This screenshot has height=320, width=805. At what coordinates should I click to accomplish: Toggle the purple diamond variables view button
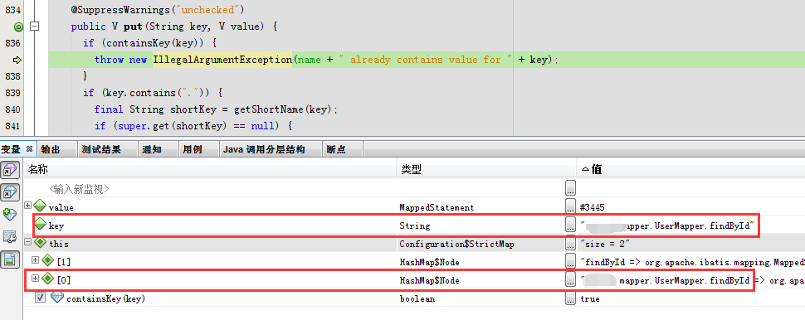click(x=10, y=171)
